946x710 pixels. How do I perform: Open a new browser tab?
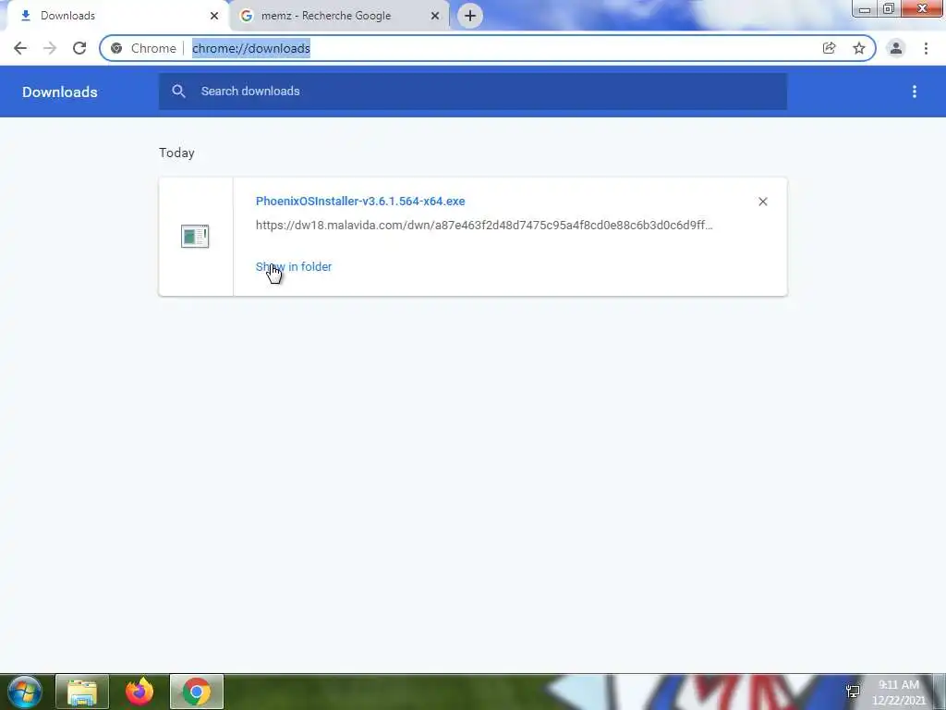470,16
